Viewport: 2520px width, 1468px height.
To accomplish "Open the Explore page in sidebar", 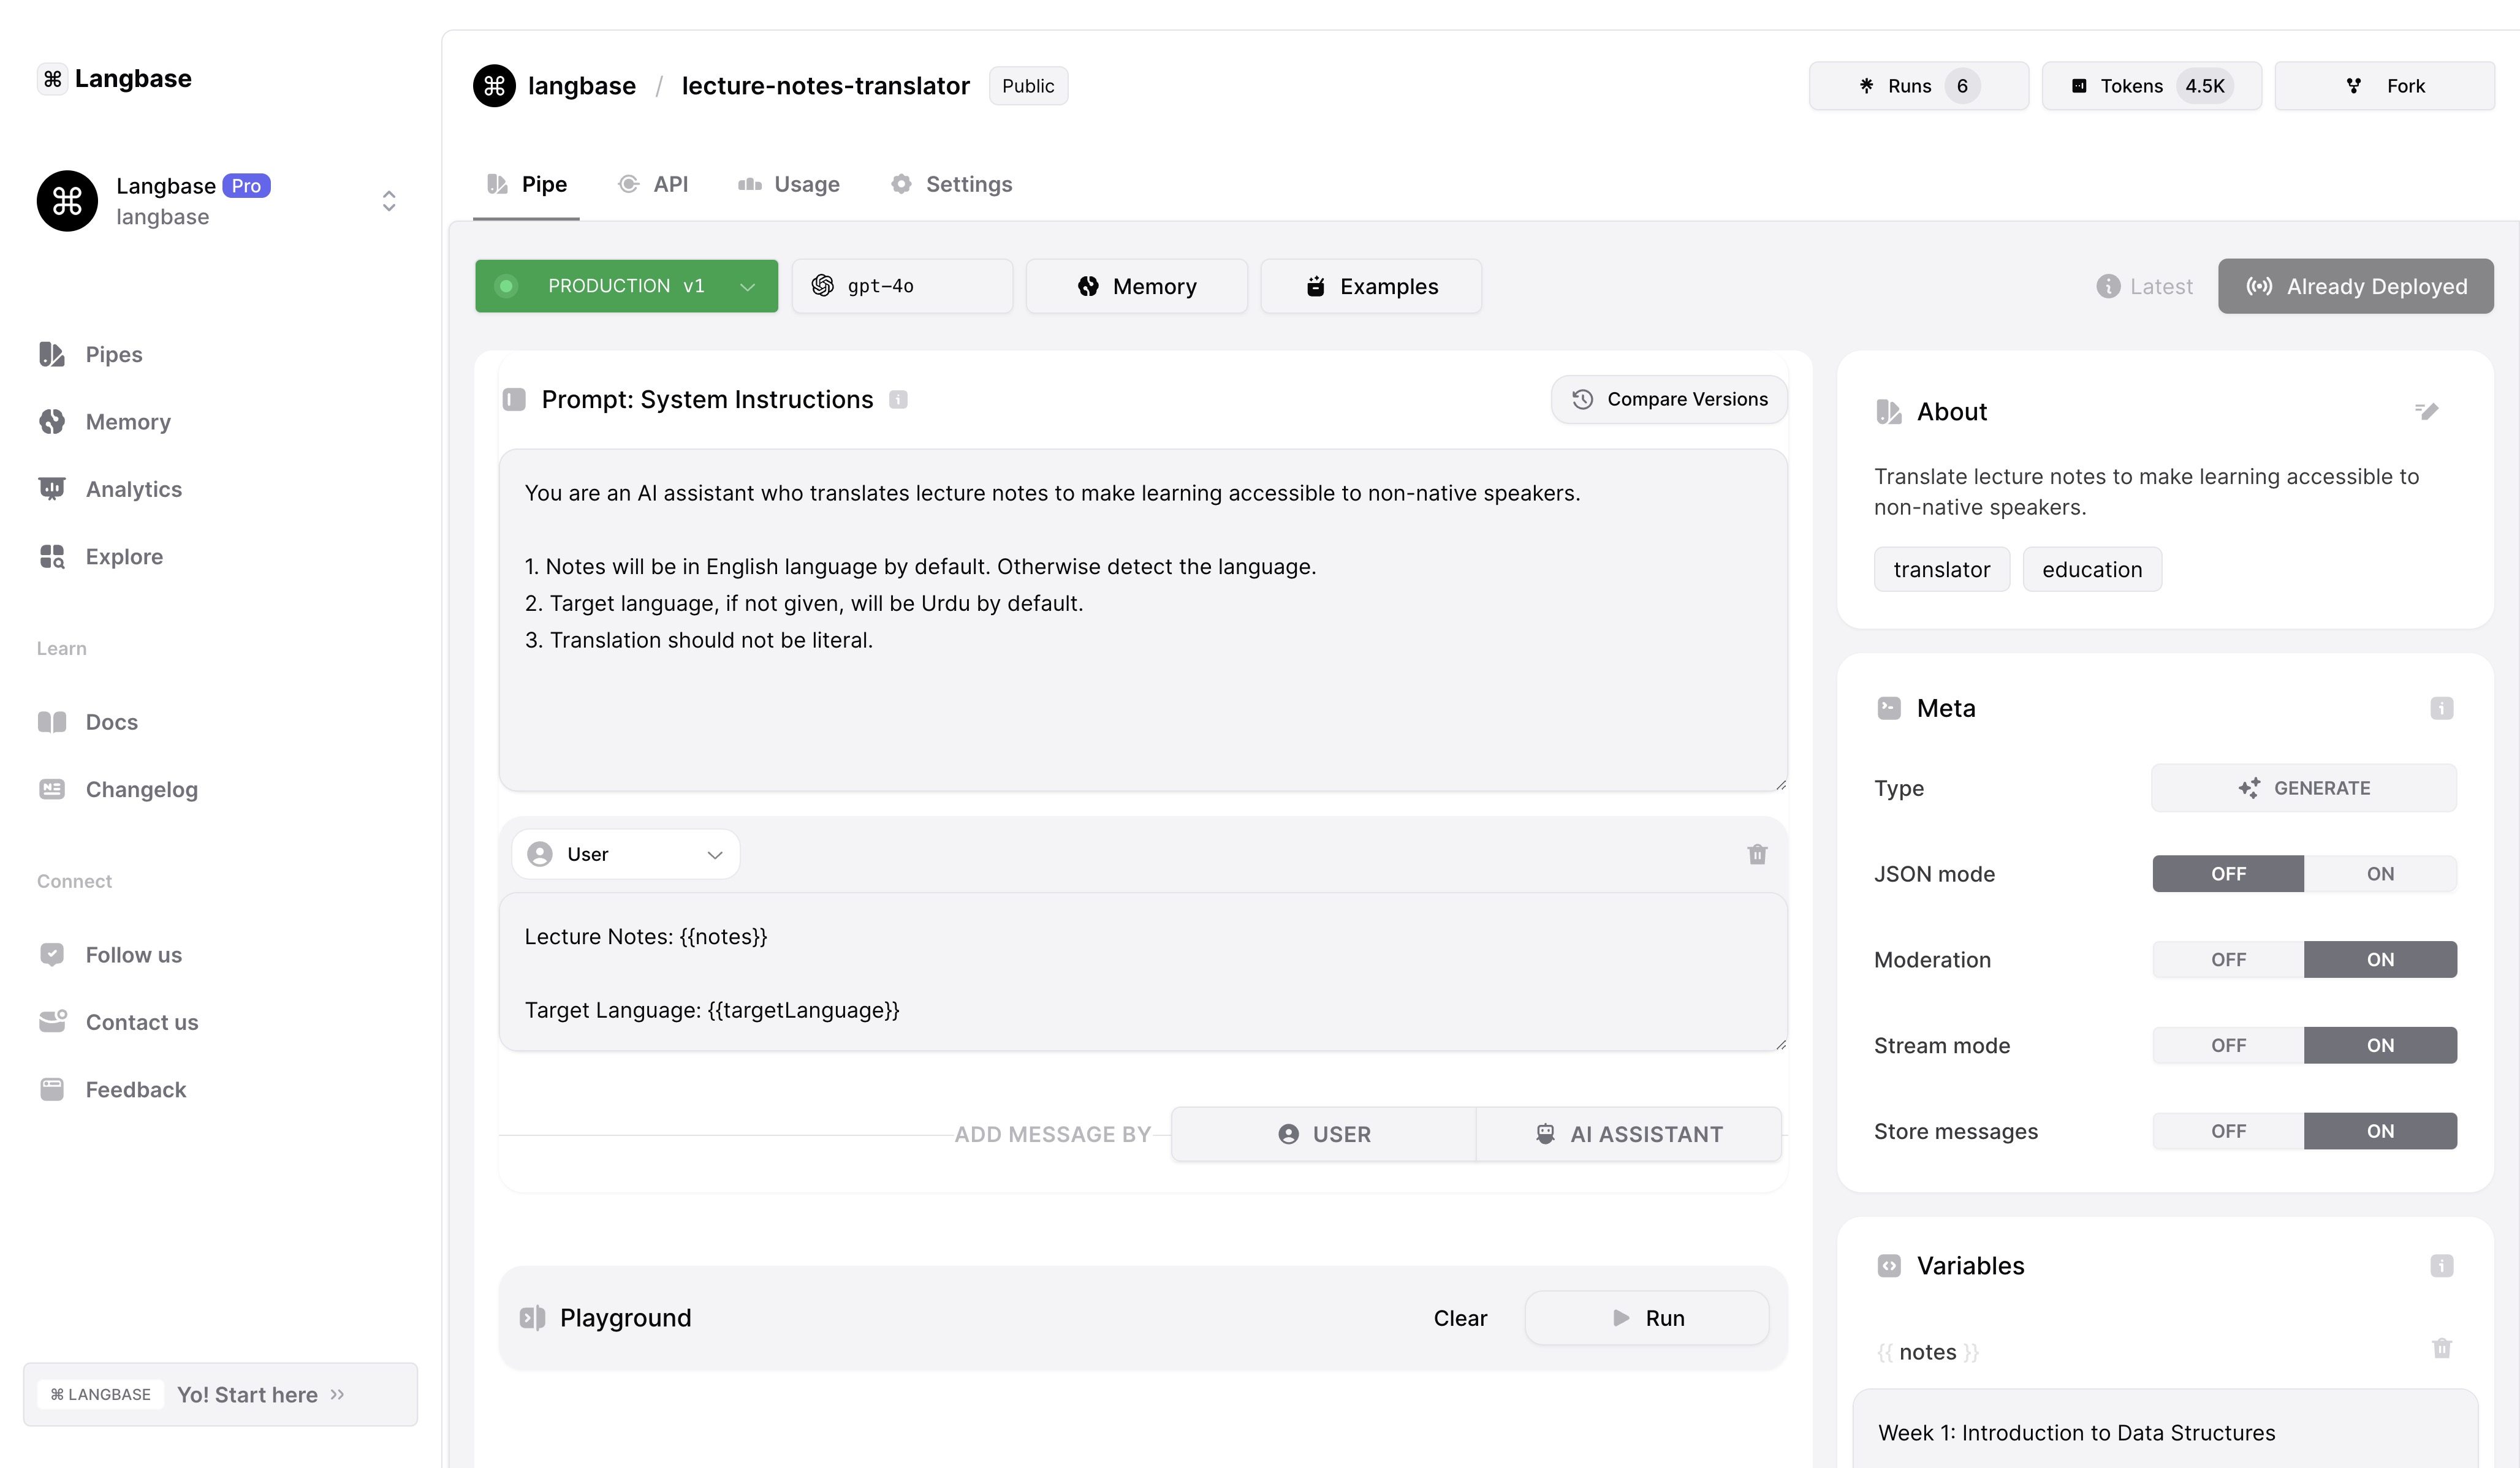I will coord(124,556).
